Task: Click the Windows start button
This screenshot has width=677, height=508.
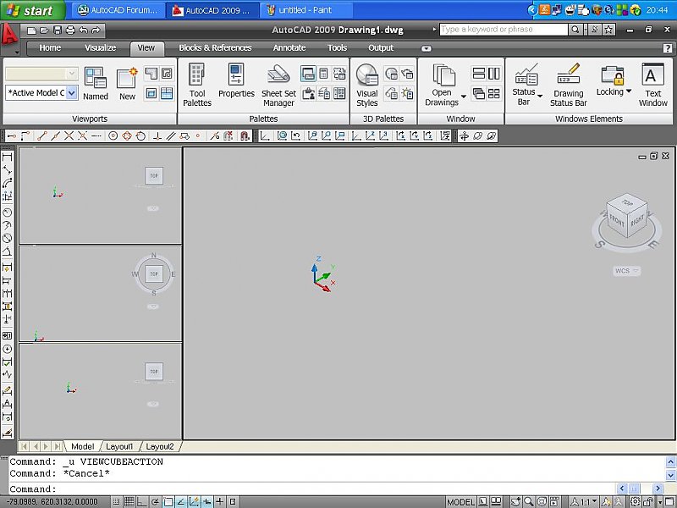Action: [x=33, y=10]
